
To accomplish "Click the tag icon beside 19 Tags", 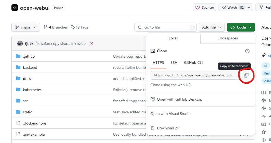I will click(73, 27).
